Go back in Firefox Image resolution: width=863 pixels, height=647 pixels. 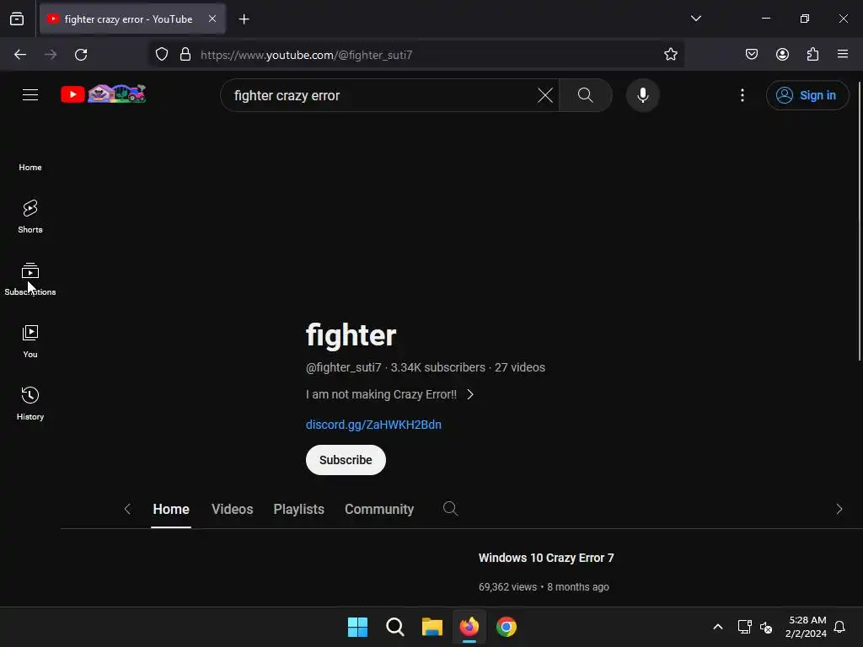(x=20, y=55)
